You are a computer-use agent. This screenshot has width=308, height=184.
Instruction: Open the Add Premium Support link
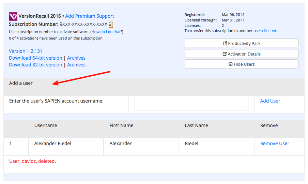[x=89, y=16]
